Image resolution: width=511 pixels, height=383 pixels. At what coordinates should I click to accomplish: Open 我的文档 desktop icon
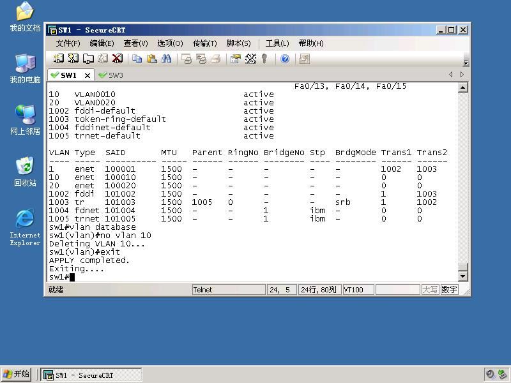(x=25, y=17)
